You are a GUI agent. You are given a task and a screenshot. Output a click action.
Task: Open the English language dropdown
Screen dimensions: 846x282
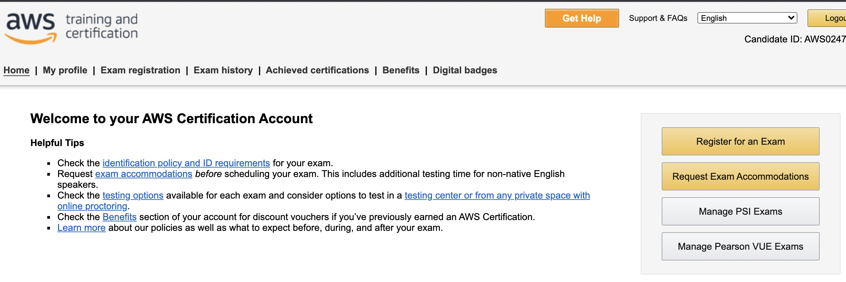747,18
